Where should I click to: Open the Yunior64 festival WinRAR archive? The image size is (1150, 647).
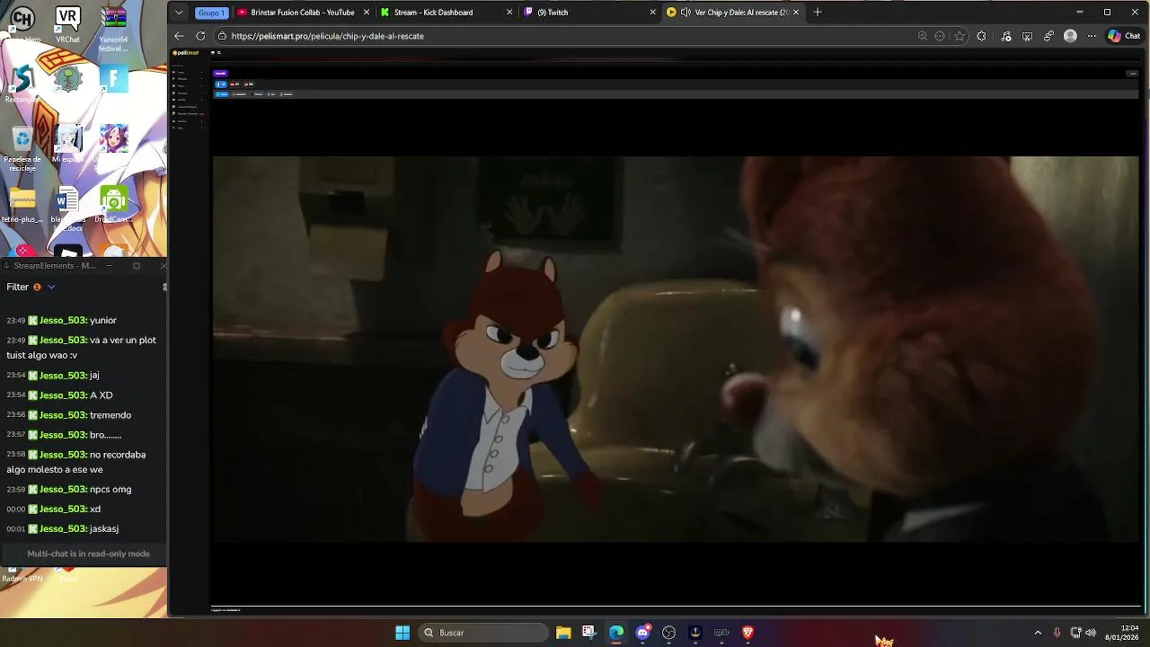[x=113, y=27]
